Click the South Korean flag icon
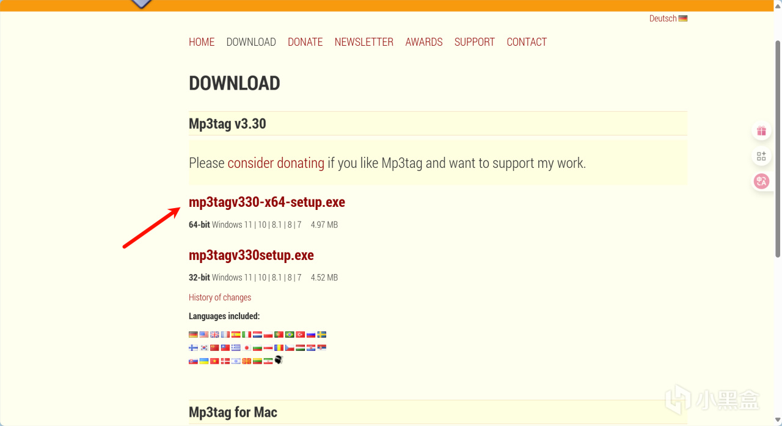This screenshot has width=782, height=426. (204, 348)
